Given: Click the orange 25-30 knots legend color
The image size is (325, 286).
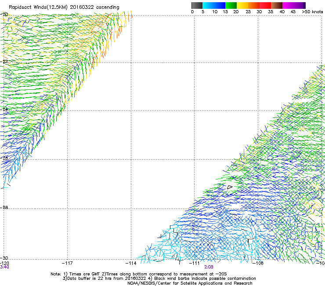Looking at the screenshot, I should click(x=254, y=5).
